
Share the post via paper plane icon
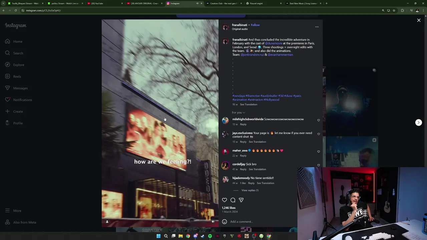[x=241, y=200]
